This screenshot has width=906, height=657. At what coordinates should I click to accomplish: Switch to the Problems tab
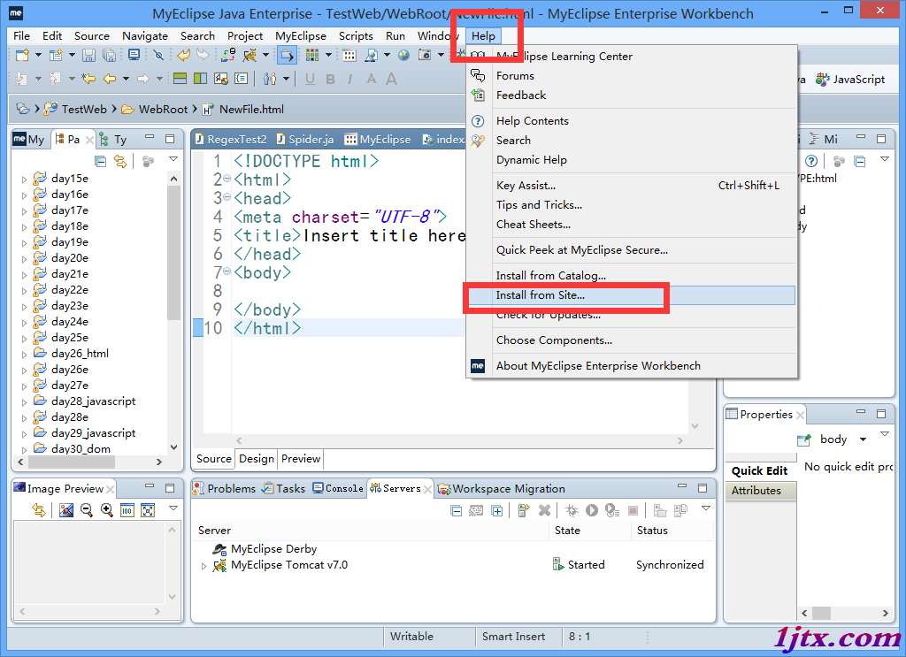coord(224,488)
